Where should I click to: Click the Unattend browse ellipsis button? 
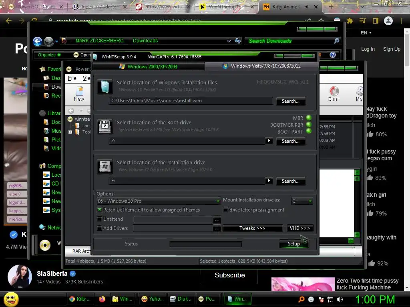point(217,220)
